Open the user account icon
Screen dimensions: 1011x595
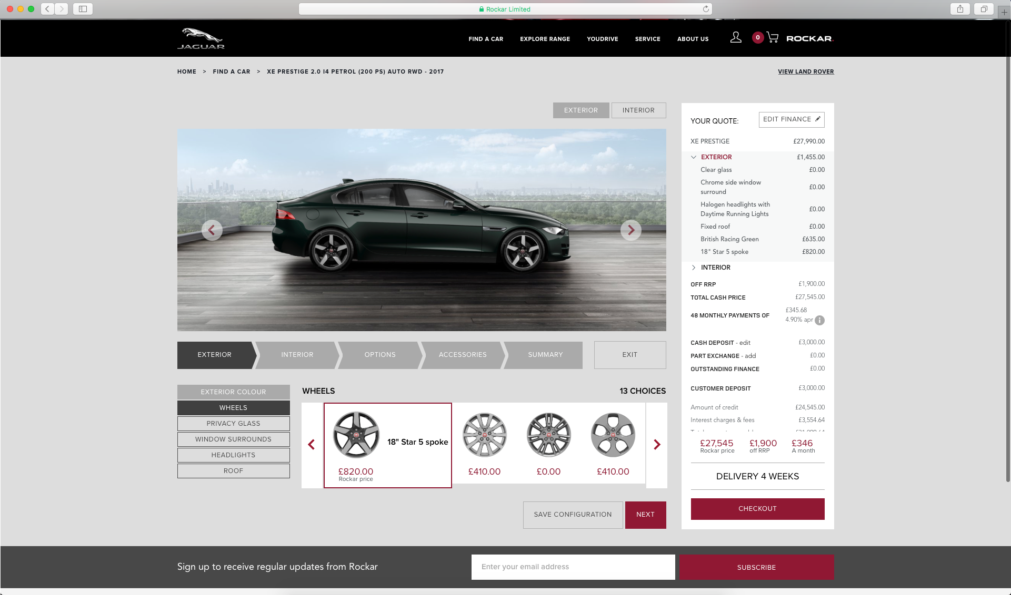pyautogui.click(x=736, y=37)
